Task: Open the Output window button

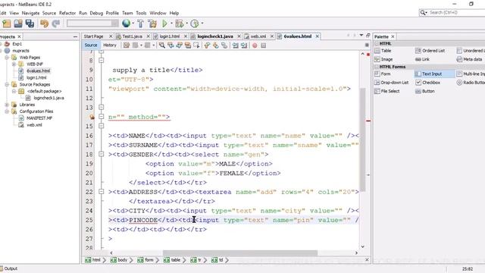Action: [x=8, y=268]
